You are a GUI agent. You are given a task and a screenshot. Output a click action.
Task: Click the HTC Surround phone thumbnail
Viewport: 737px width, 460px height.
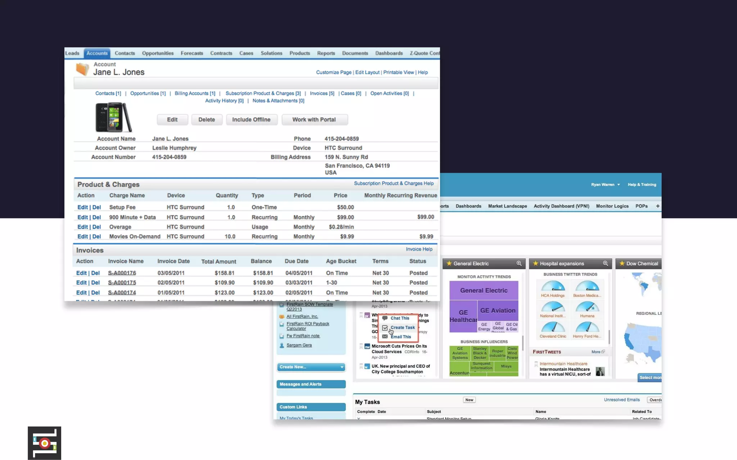[113, 117]
